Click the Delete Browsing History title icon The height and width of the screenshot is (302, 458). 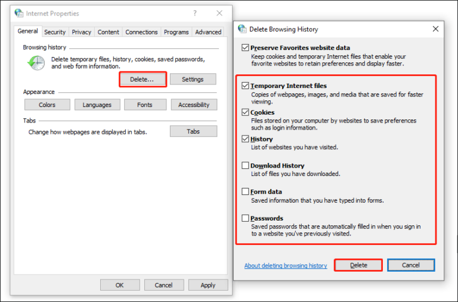pyautogui.click(x=242, y=29)
